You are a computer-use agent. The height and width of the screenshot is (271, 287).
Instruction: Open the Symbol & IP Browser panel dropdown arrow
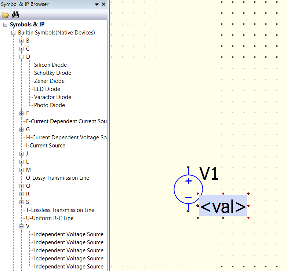97,4
